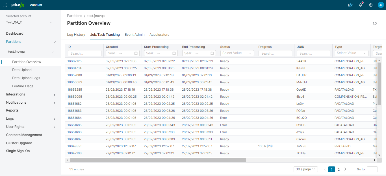
Task: Click the pfx logo icon in header
Action: [350, 5]
